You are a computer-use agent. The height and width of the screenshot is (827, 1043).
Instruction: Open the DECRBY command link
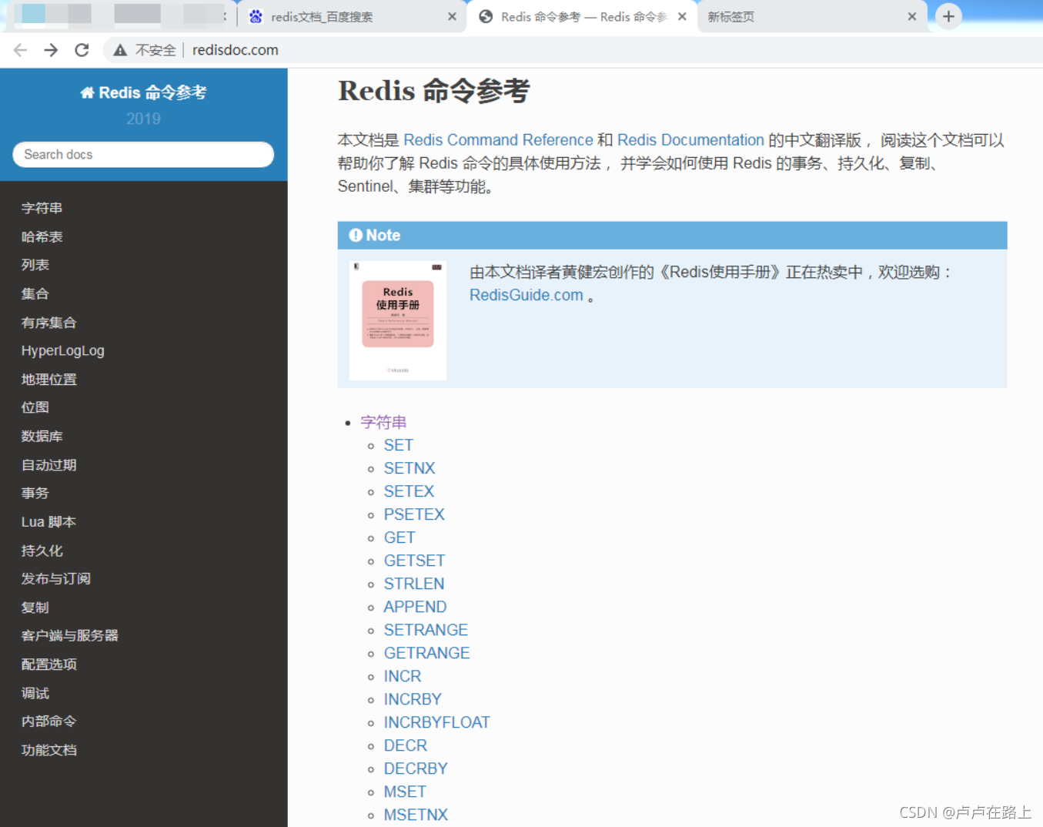[x=416, y=768]
